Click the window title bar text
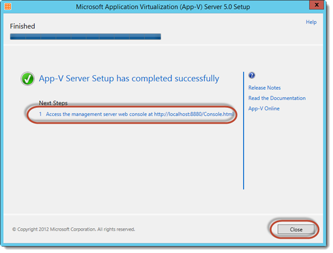Screen dimensions: 333x253 click(x=166, y=8)
